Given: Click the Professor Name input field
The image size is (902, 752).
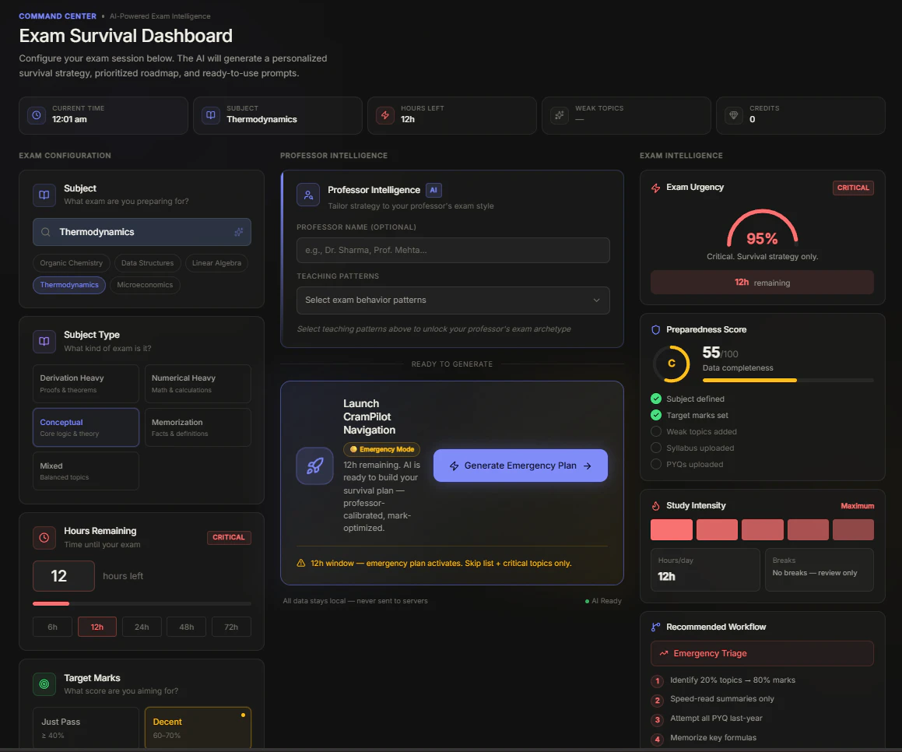Looking at the screenshot, I should pyautogui.click(x=453, y=251).
